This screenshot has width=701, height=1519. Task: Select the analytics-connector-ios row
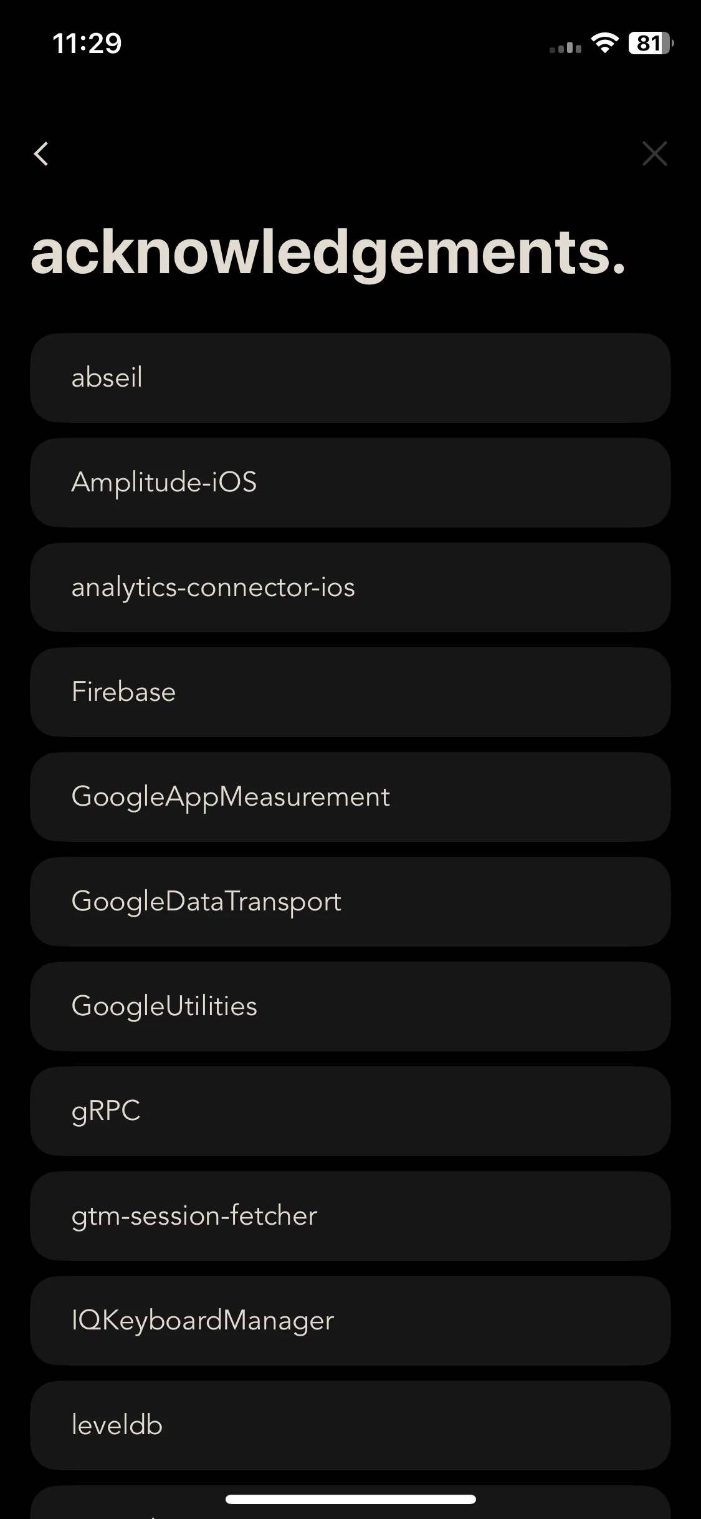coord(350,587)
